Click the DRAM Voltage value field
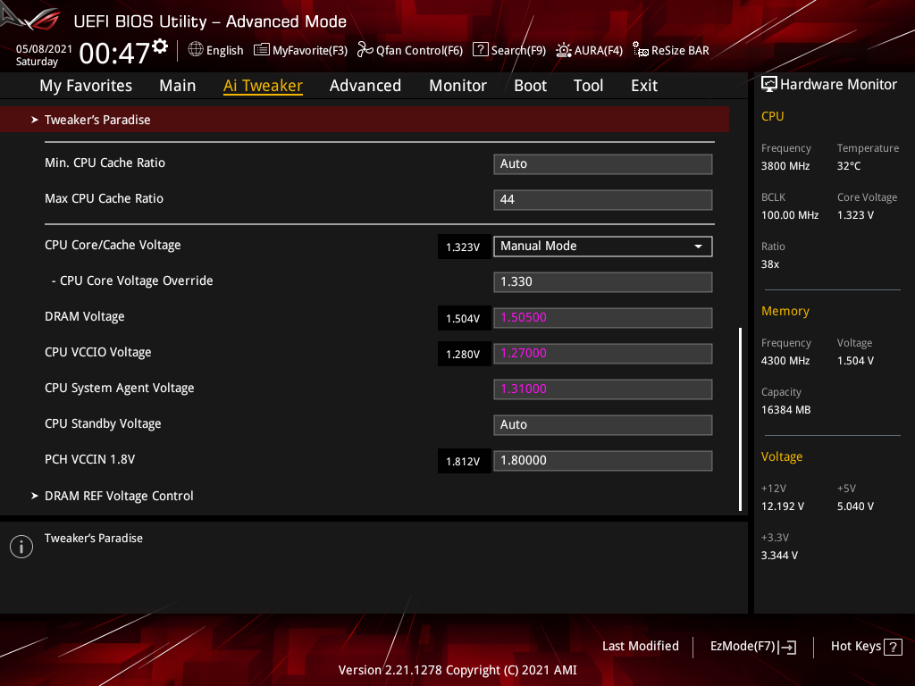 pyautogui.click(x=603, y=317)
